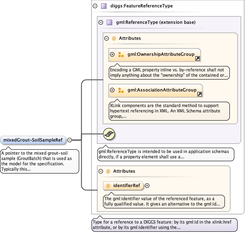Collapse the lower Attributes group containing identifierRef
Screen dimensions: 245x233
pyautogui.click(x=101, y=171)
